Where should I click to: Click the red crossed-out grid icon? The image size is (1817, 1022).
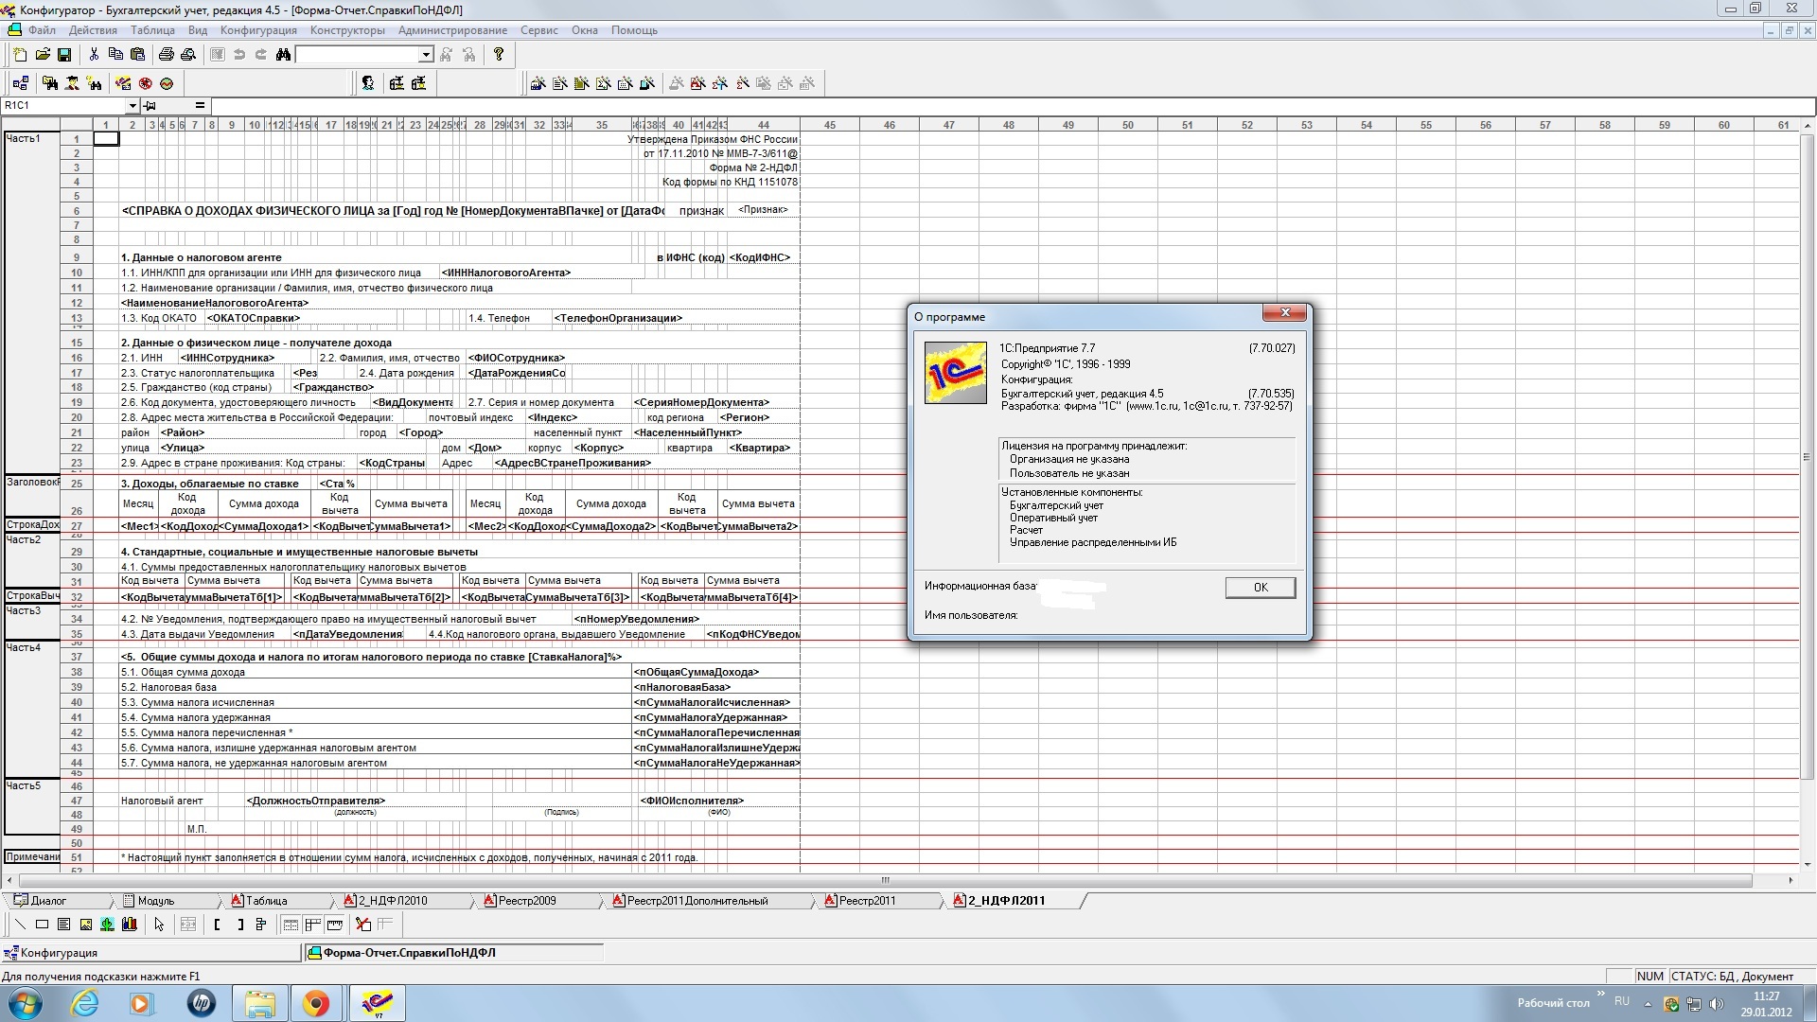(x=362, y=925)
